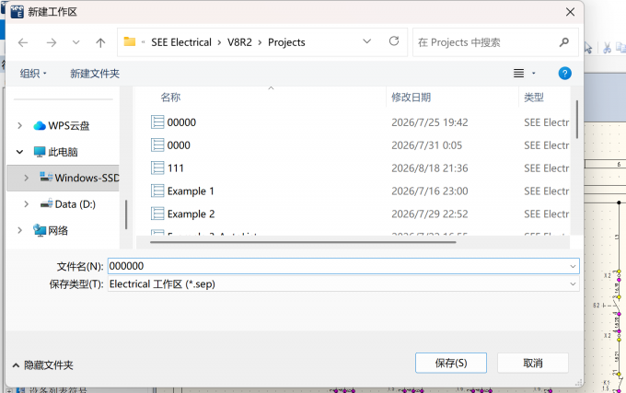
Task: Click the vertical scrollbar of file list
Action: [x=577, y=120]
